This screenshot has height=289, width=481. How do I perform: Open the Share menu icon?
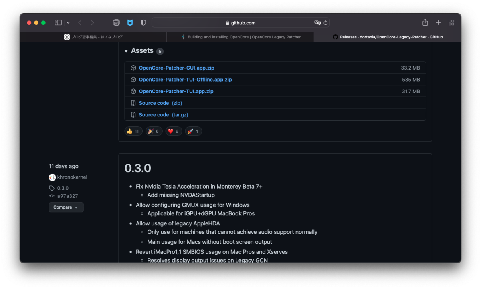tap(425, 22)
